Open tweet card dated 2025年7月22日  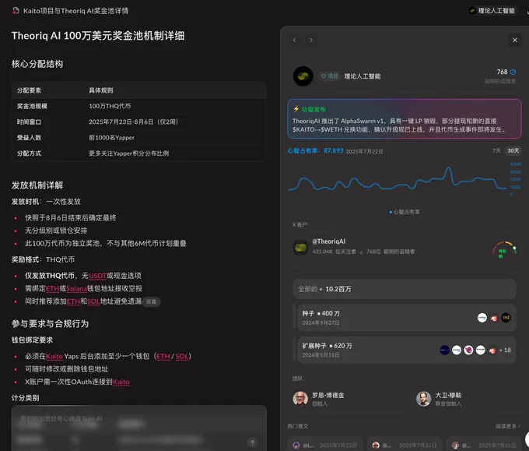pos(325,444)
